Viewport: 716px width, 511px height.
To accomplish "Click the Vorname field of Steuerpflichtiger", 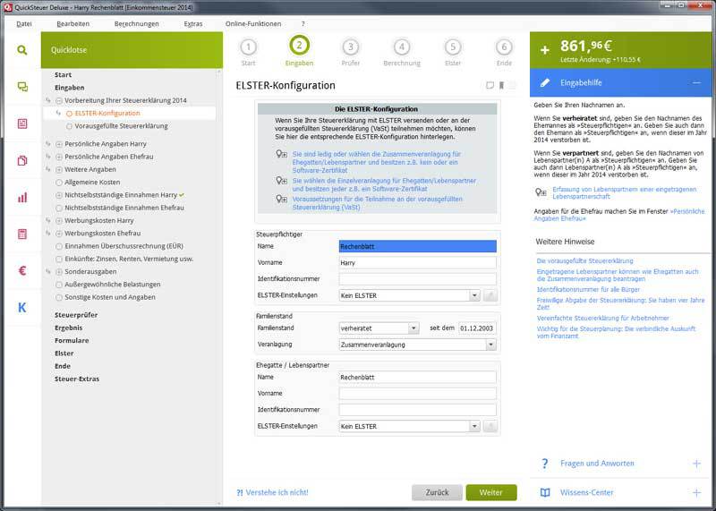I will (417, 263).
